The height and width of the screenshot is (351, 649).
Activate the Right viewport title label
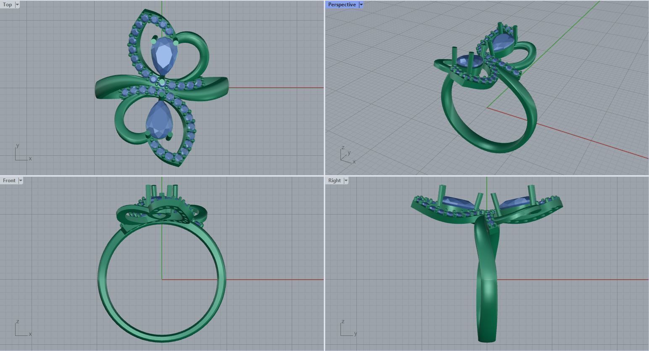tap(335, 181)
